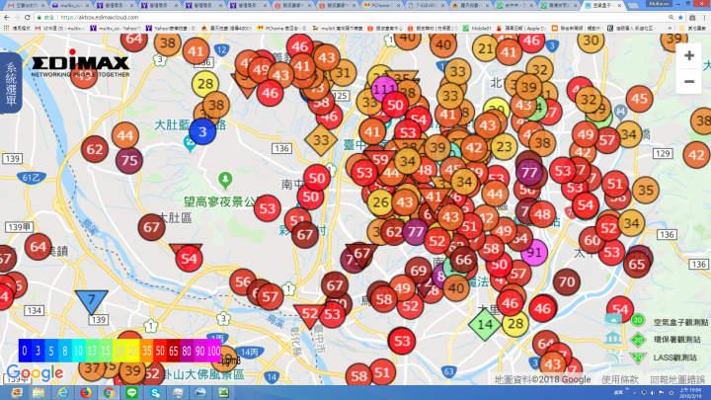Viewport: 711px width, 400px height.
Task: Open the 使用條款 terms link
Action: click(620, 379)
